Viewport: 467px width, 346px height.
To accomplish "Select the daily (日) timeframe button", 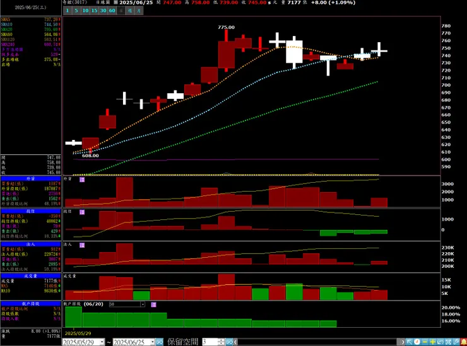I will [x=121, y=11].
